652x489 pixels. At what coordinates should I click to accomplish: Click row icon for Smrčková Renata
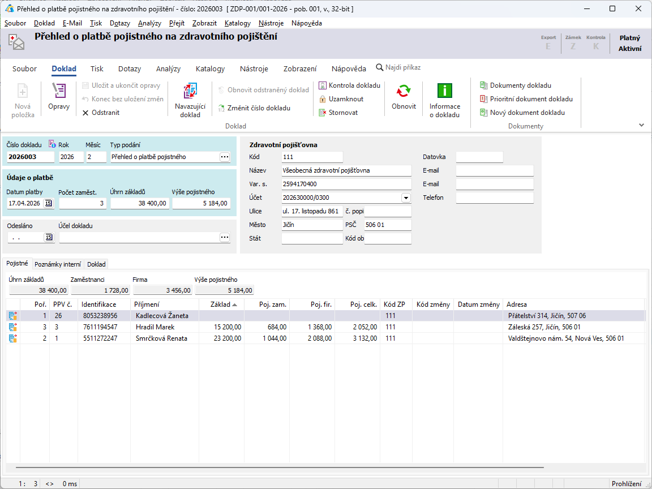12,338
